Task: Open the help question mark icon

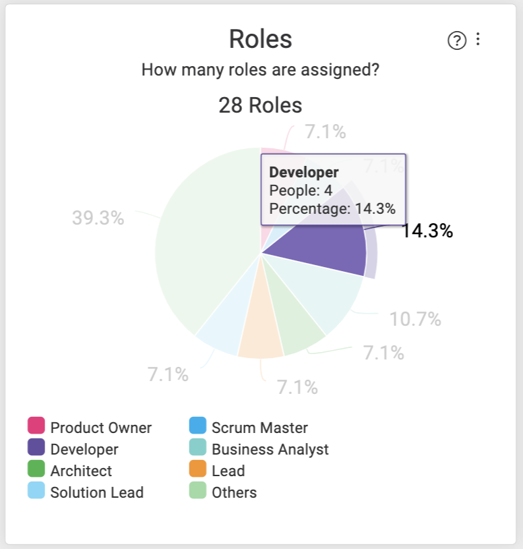Action: [x=456, y=40]
